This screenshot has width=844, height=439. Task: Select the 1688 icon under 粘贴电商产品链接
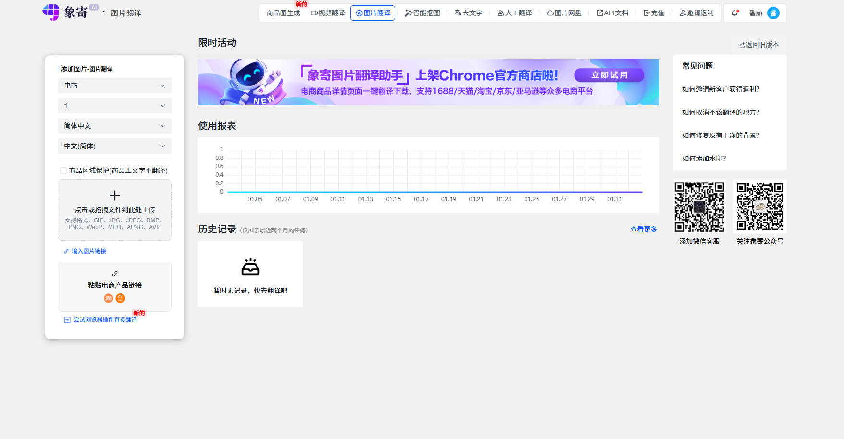click(120, 298)
